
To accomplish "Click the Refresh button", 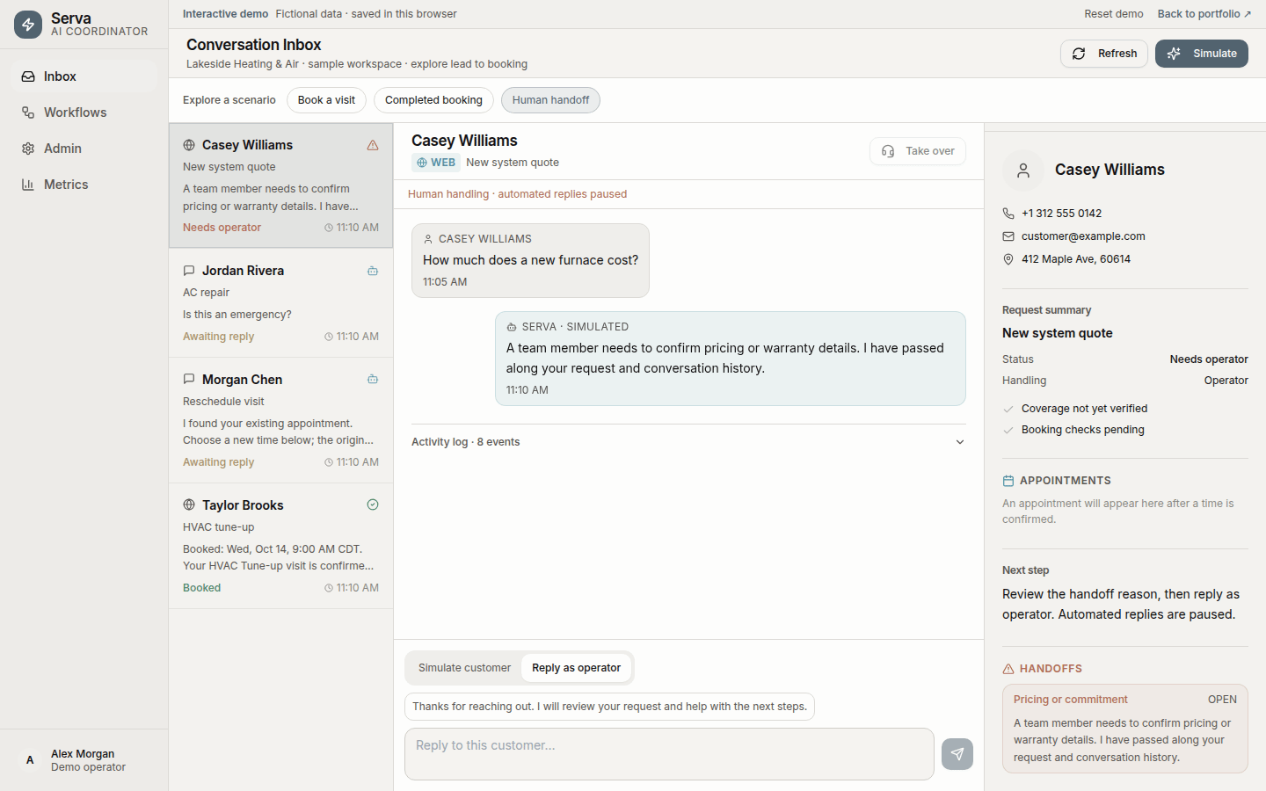I will (1104, 54).
